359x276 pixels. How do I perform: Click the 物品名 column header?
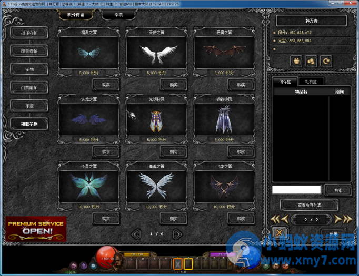[301, 91]
